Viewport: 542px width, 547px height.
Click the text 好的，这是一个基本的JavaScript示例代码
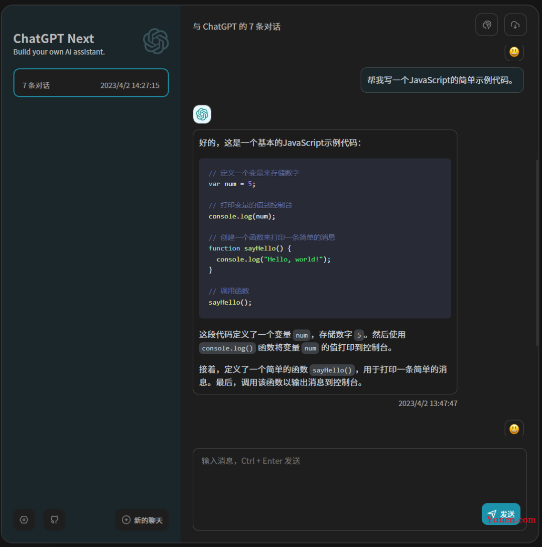(x=280, y=143)
